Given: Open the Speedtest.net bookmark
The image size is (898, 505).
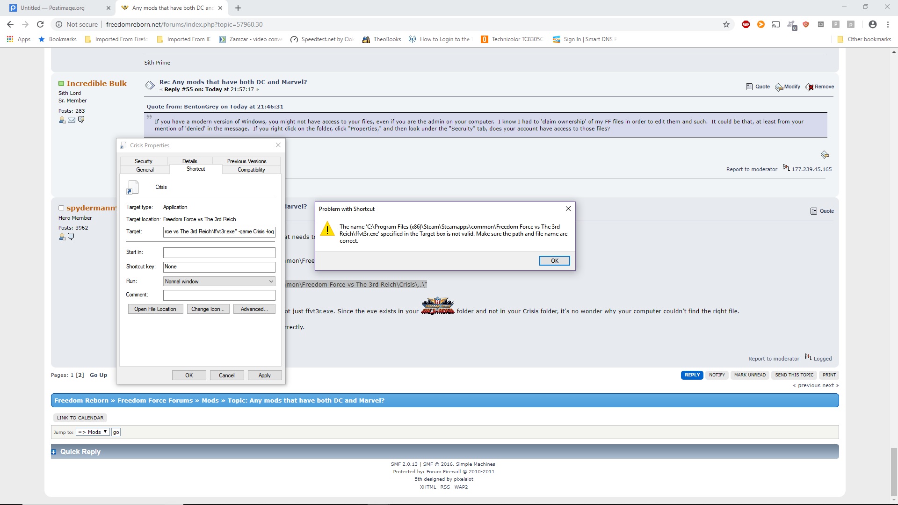Looking at the screenshot, I should 322,39.
